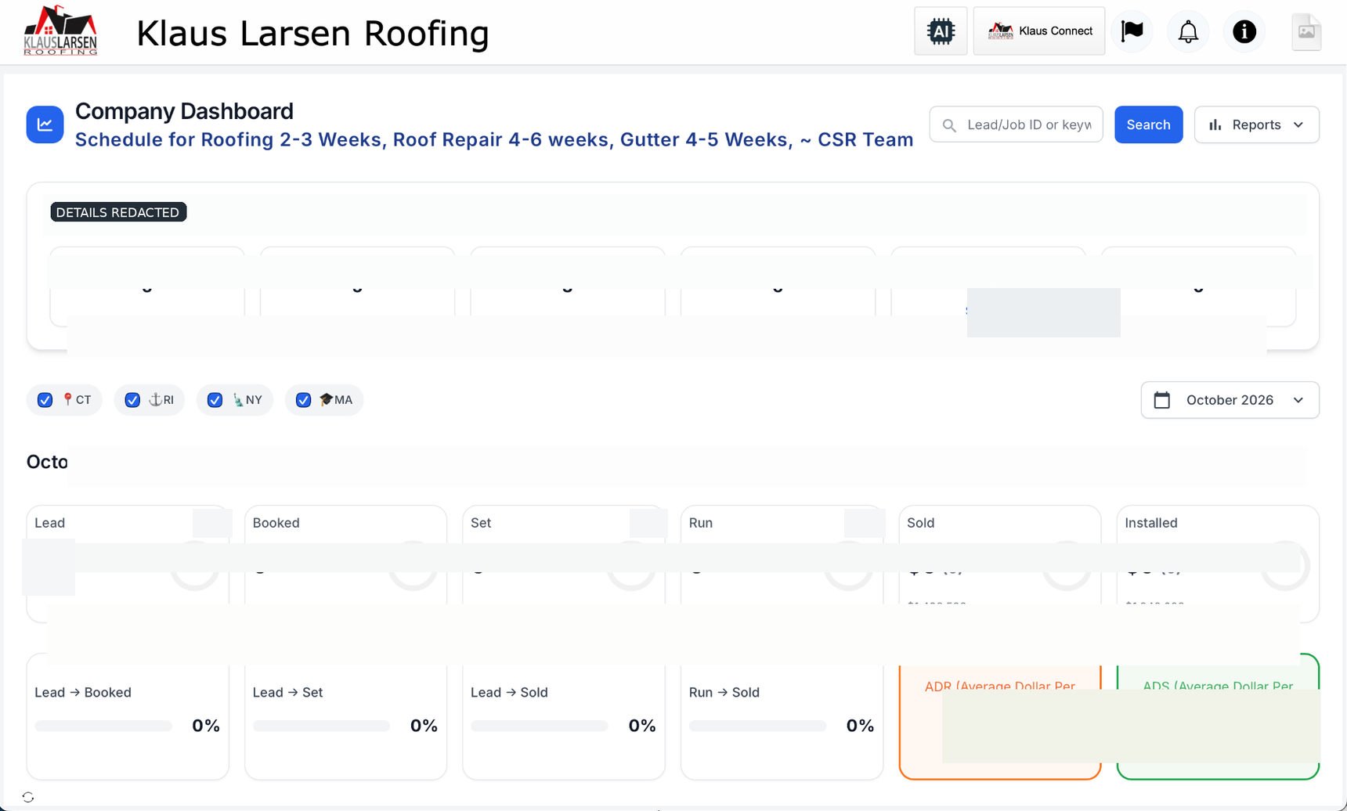Select the Booked stat card title
The image size is (1347, 811).
coord(276,523)
